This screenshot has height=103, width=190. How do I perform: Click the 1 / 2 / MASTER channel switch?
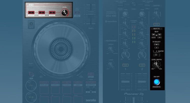click(x=156, y=55)
